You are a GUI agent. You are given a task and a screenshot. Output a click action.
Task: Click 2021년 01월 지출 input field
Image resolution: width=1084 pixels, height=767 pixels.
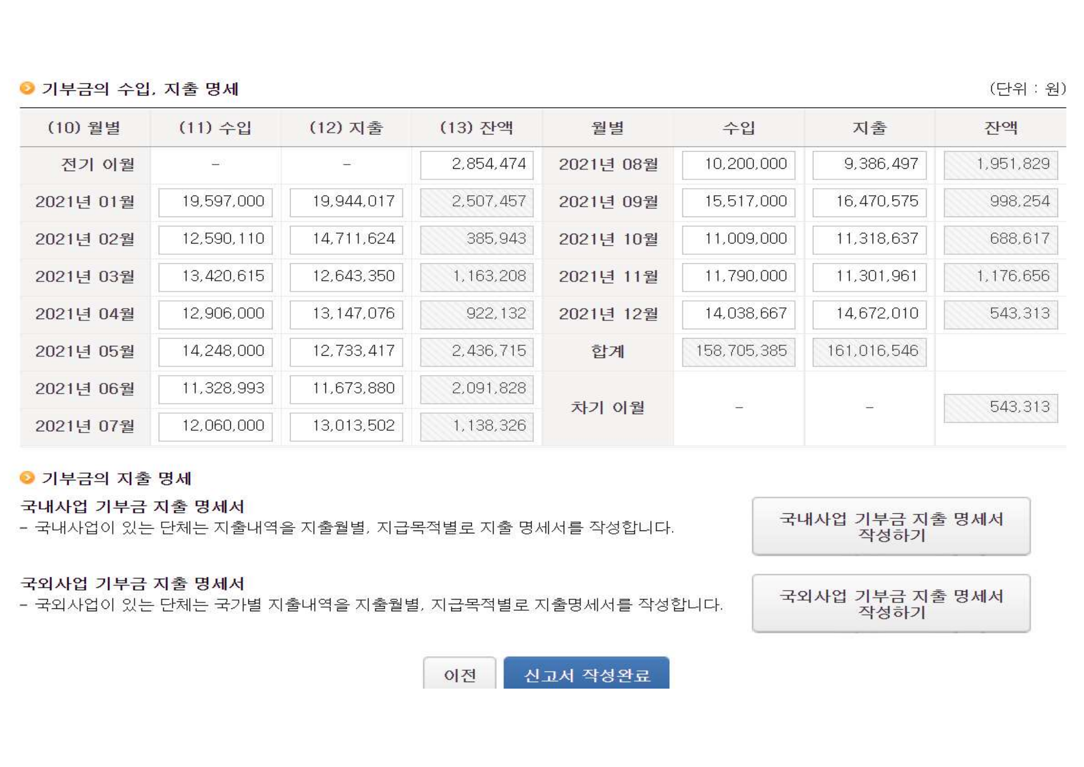pos(346,202)
